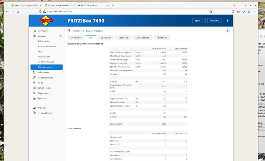Close the Advice to buy a router tab

click(x=74, y=5)
